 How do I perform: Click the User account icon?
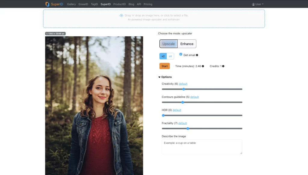tap(254, 4)
